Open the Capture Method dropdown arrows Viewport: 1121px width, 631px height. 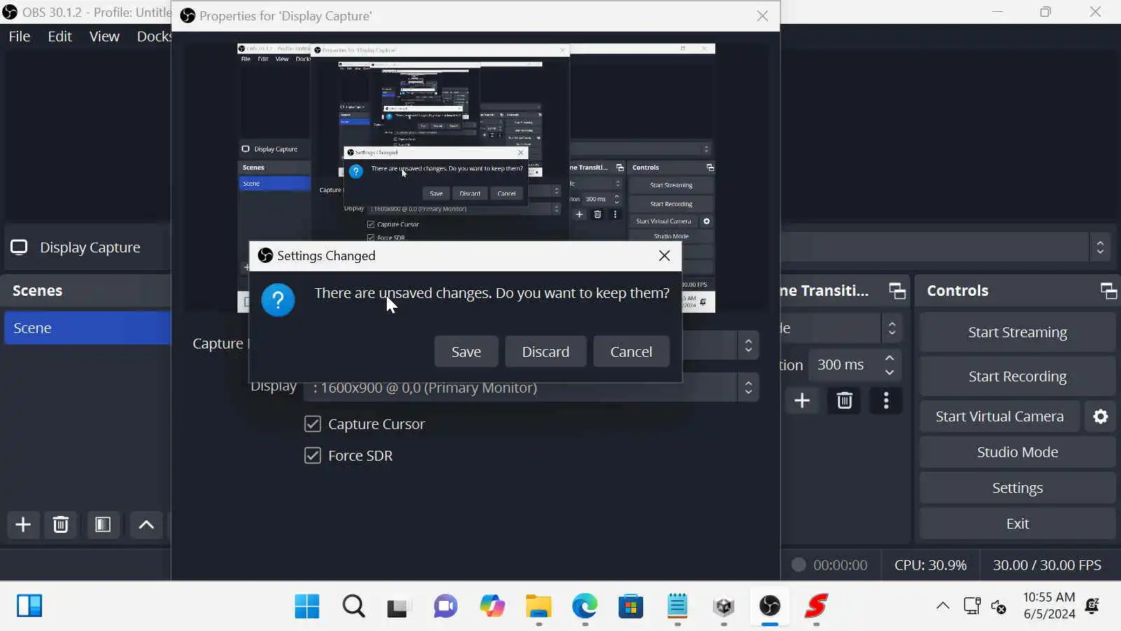pyautogui.click(x=748, y=345)
